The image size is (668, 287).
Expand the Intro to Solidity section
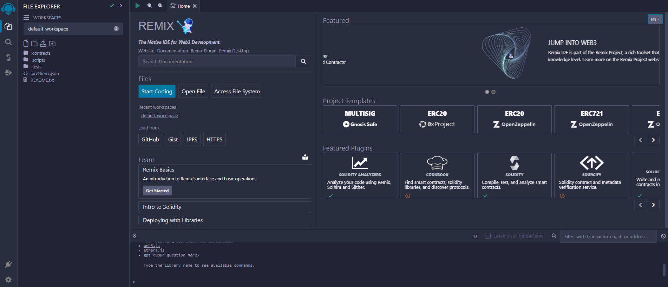225,207
